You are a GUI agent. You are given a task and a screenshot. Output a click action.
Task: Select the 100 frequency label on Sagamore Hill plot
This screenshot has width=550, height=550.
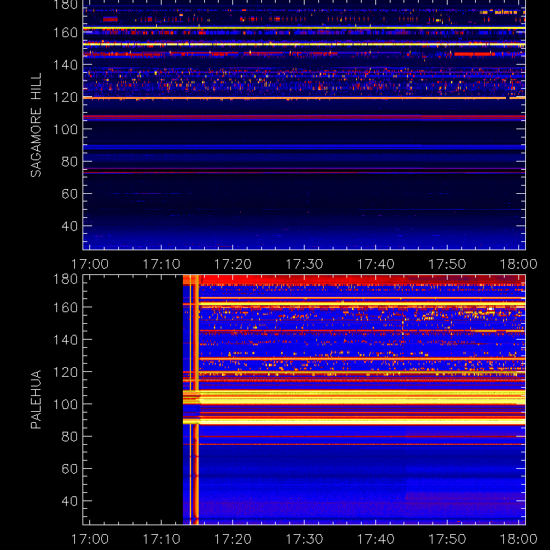65,129
